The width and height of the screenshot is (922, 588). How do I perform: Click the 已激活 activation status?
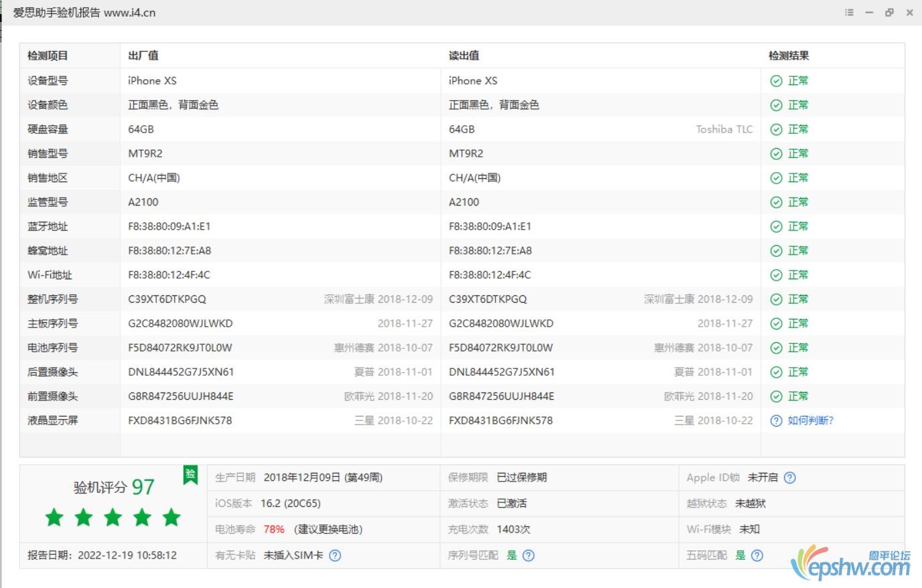(x=512, y=504)
